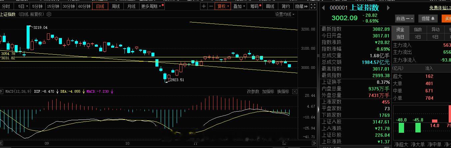451x148 pixels.
Task: Go to next stock with right arrow
Action: tap(388, 8)
